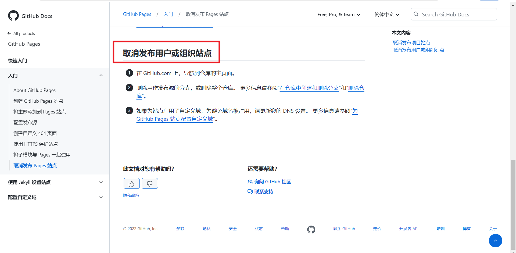Click the GitHub logo in the footer
The image size is (516, 253).
(x=311, y=229)
